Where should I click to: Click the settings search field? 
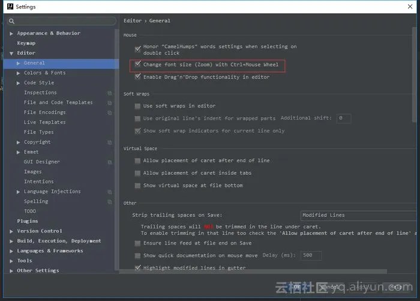[62, 21]
